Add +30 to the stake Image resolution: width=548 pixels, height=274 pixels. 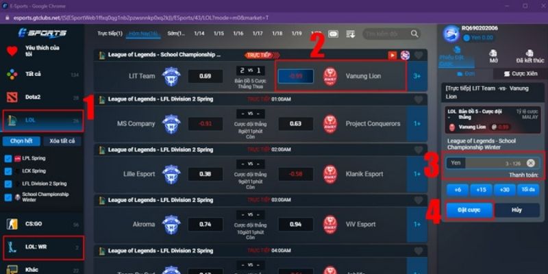(505, 190)
